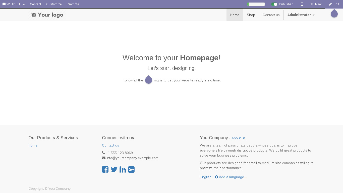
Task: Click the New button to create content
Action: 316,4
